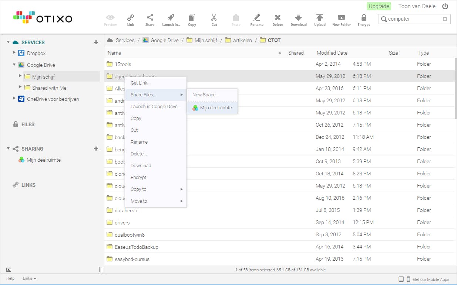The image size is (457, 285).
Task: Click the sidebar collapse arrow icon
Action: 9,270
